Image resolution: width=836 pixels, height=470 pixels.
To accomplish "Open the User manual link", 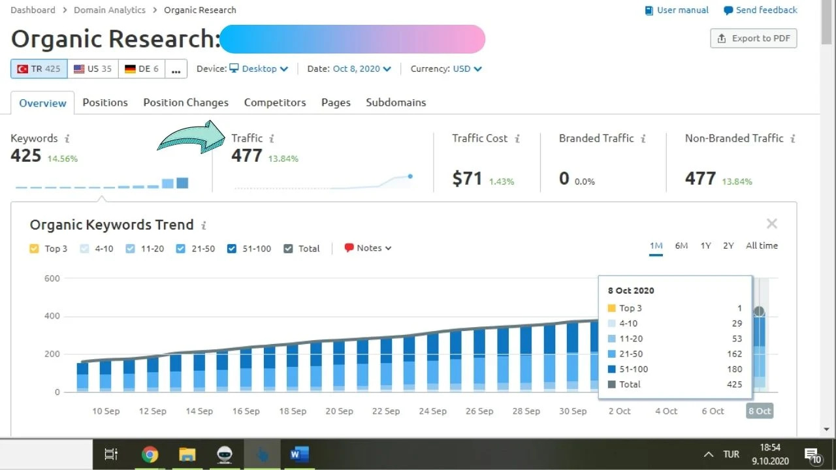I will (x=677, y=10).
